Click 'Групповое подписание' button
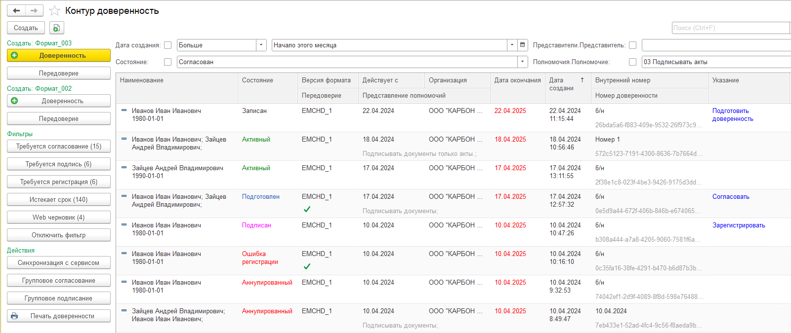Image resolution: width=791 pixels, height=333 pixels. pos(59,298)
